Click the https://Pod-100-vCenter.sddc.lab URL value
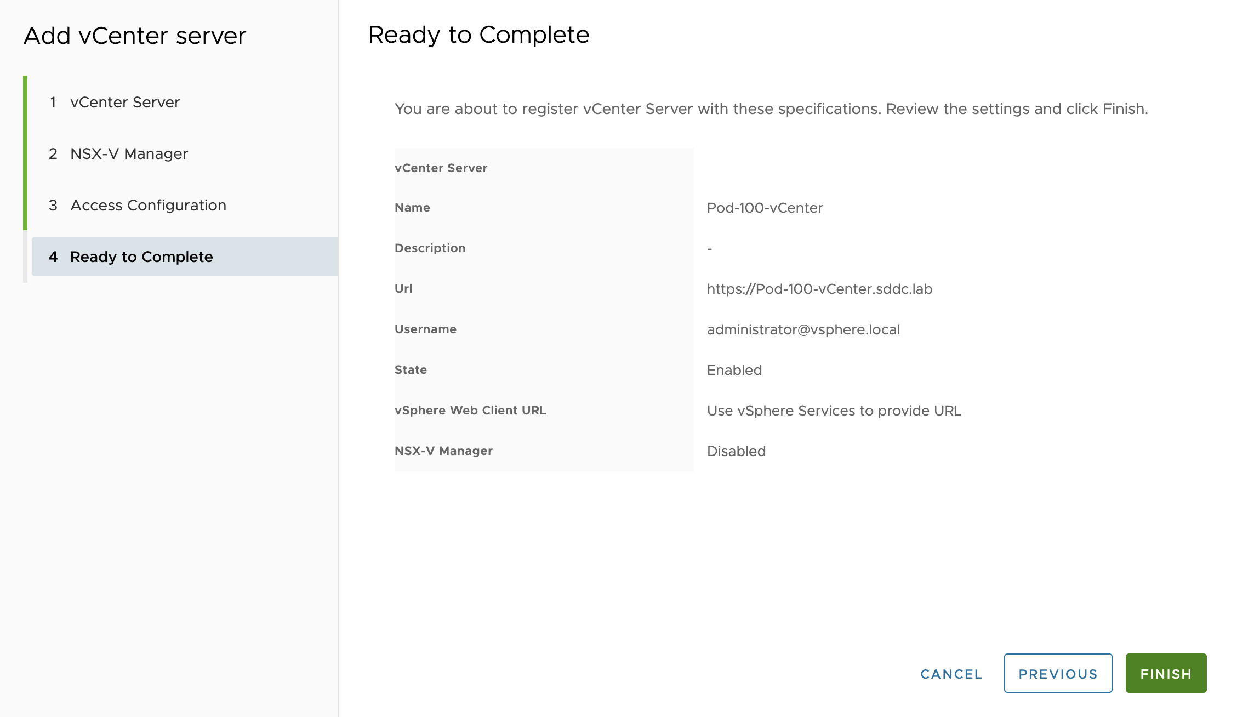The height and width of the screenshot is (717, 1254). click(x=819, y=289)
